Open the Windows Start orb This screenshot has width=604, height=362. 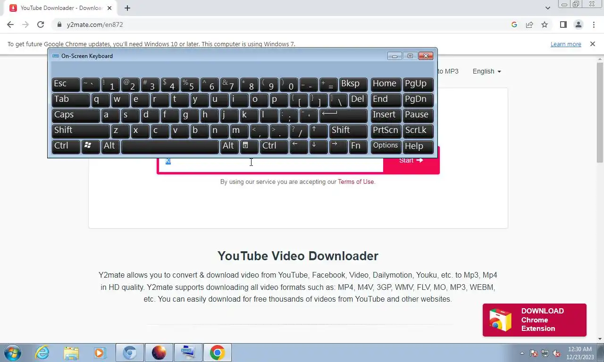pos(11,353)
